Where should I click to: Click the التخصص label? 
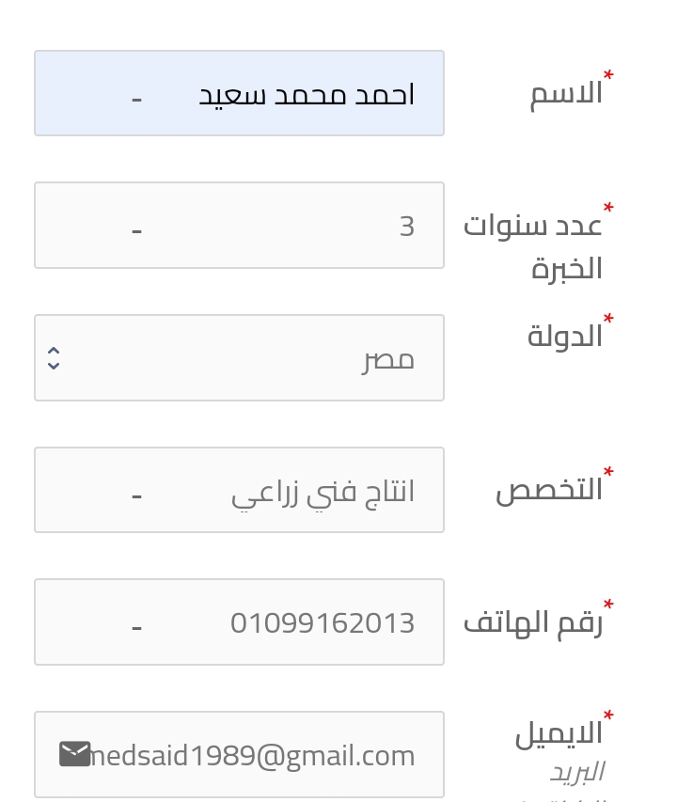pos(549,490)
